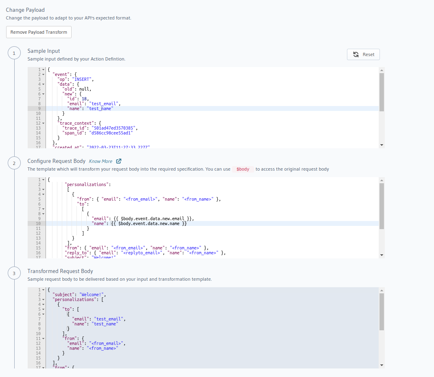
Task: Click the external link icon beside Know More
Action: tap(119, 161)
